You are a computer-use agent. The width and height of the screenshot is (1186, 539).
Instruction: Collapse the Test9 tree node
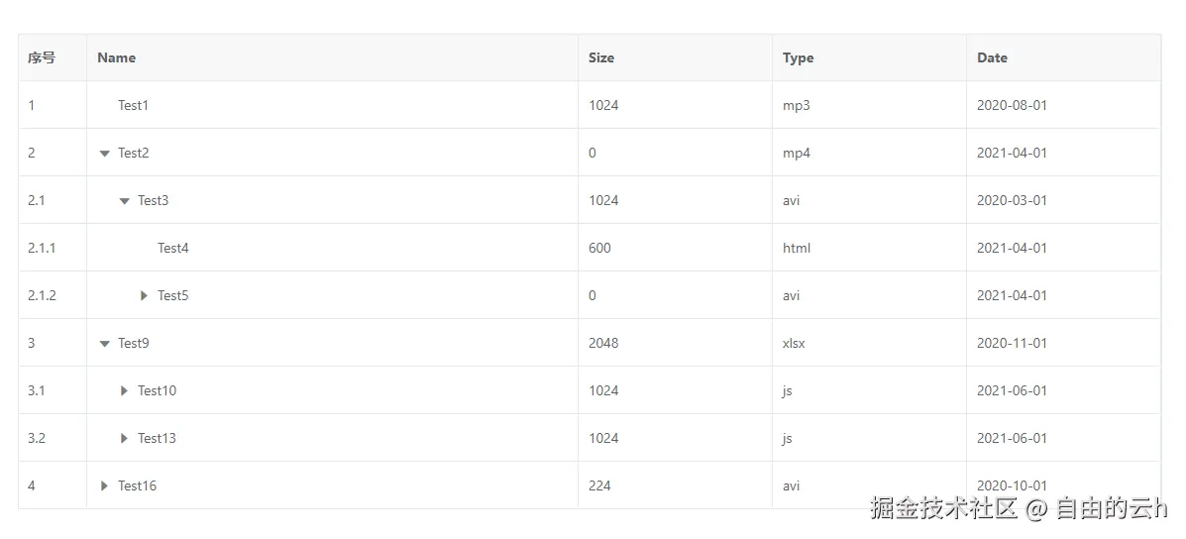[104, 344]
